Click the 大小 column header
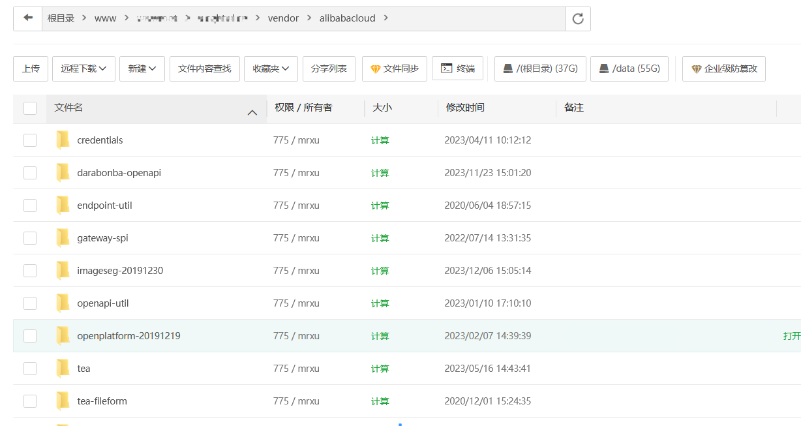801x426 pixels. click(x=382, y=108)
